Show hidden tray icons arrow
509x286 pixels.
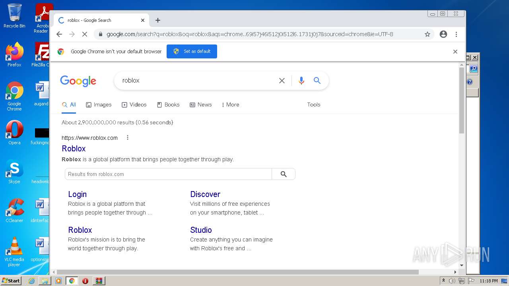point(443,281)
